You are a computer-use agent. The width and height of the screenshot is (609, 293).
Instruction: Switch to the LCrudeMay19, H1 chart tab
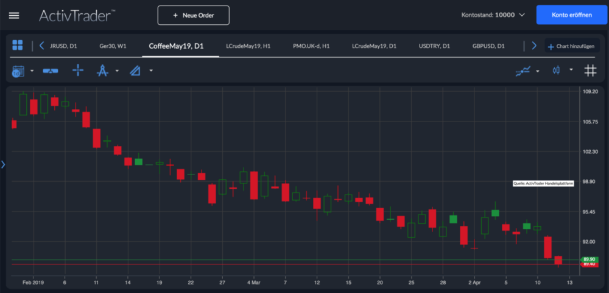tap(248, 46)
